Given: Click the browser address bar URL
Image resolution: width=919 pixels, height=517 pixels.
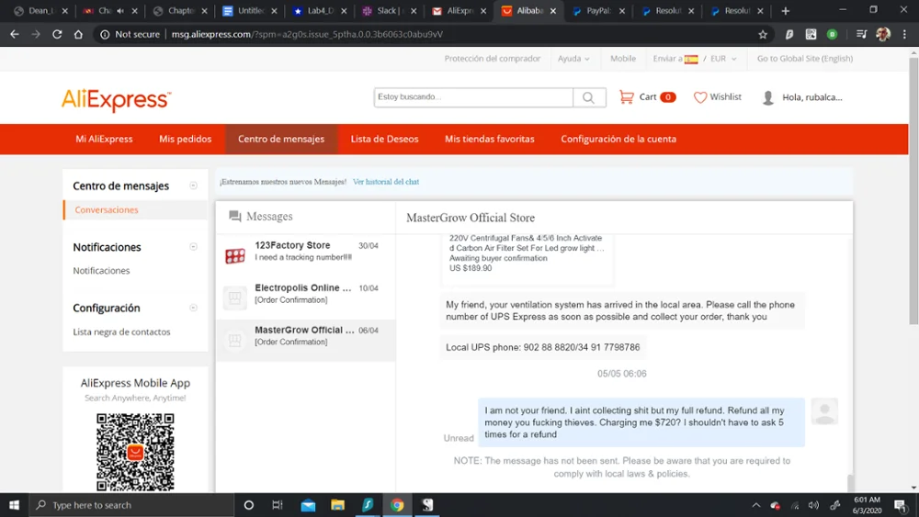Looking at the screenshot, I should tap(307, 35).
